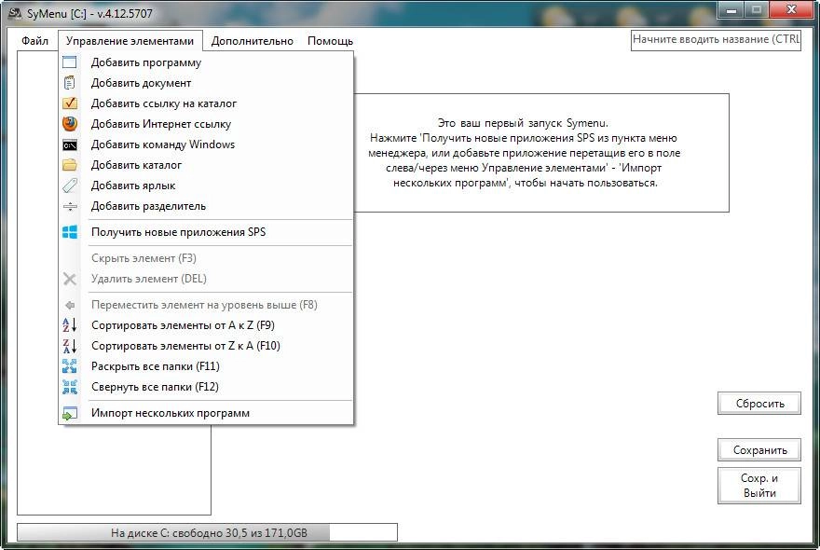Click the separator icon in menu
Screen dimensions: 820x550
tap(70, 206)
